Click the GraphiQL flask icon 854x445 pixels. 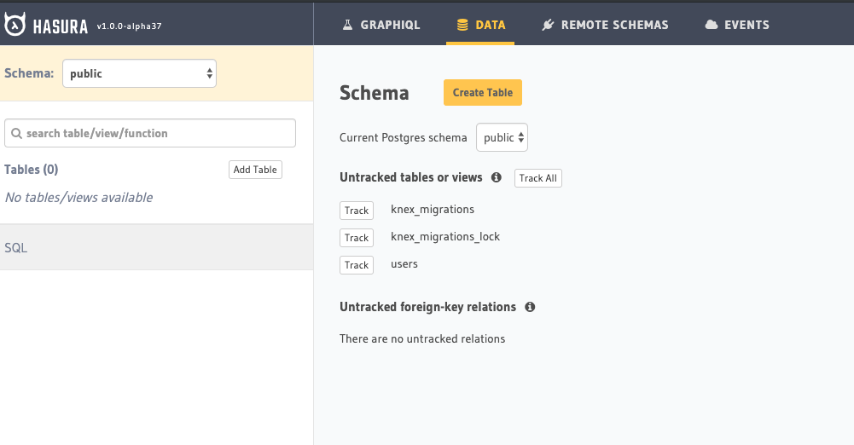point(347,25)
